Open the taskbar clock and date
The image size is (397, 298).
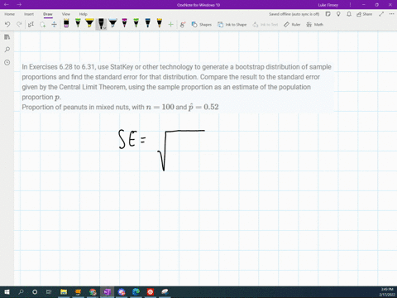pyautogui.click(x=387, y=292)
